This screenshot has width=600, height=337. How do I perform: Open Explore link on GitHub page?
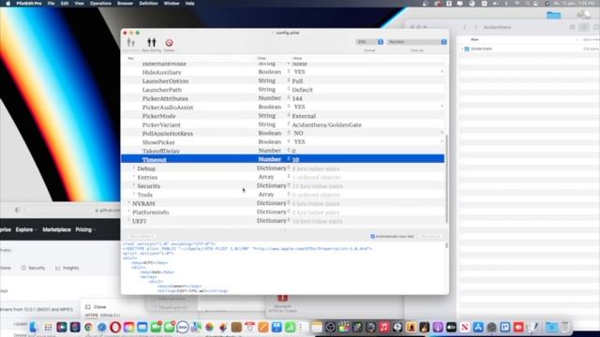[24, 229]
